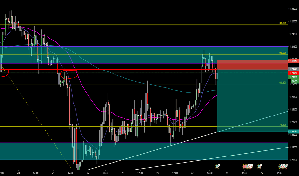The height and width of the screenshot is (176, 299).
Task: Click date label 22 on time axis
Action: 88,173
